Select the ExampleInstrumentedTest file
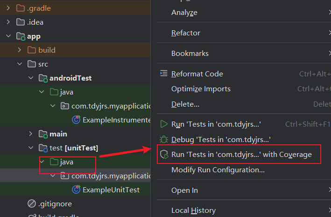This screenshot has width=331, height=217. coord(116,120)
